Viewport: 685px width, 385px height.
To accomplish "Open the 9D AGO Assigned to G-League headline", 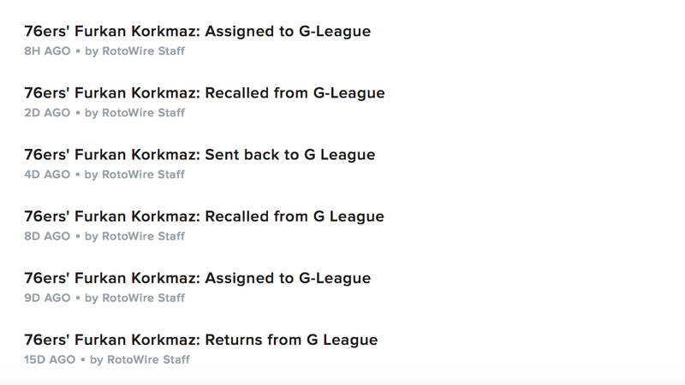I will pyautogui.click(x=198, y=279).
